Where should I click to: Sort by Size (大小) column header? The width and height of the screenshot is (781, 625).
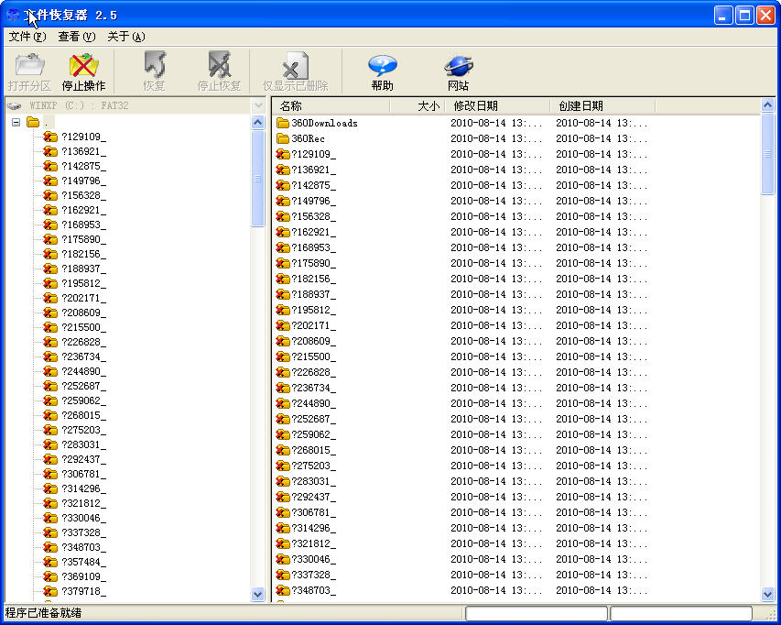[417, 105]
